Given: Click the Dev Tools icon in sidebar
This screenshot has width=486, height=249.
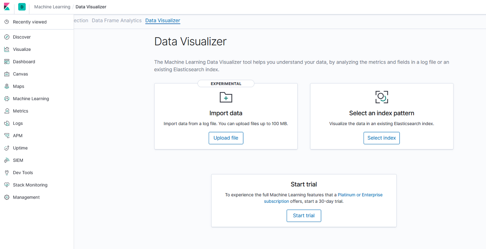Looking at the screenshot, I should (x=6, y=172).
